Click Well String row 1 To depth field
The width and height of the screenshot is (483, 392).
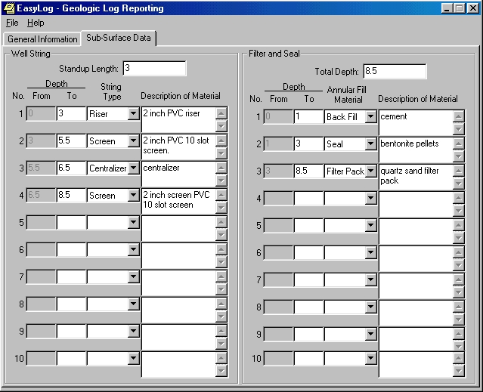(x=72, y=113)
